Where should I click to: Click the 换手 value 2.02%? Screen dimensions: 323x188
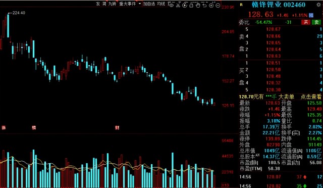pyautogui.click(x=315, y=127)
